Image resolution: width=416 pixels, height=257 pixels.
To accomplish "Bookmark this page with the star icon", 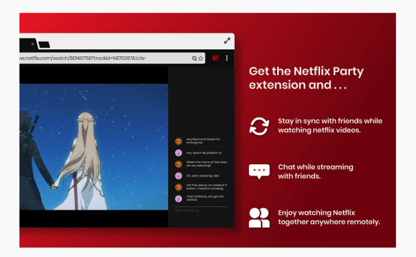I will coord(200,58).
